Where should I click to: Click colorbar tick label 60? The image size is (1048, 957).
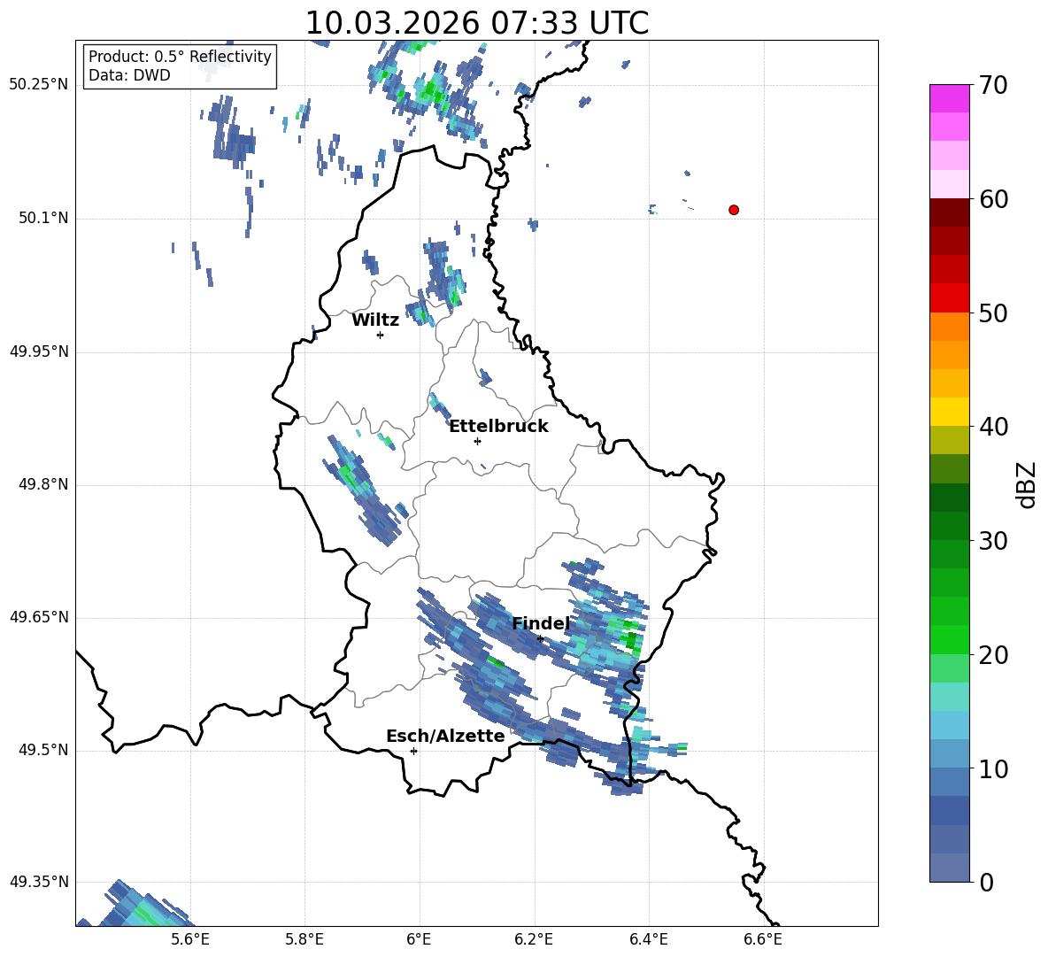pyautogui.click(x=992, y=199)
